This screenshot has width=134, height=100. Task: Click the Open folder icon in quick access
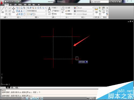pyautogui.click(x=8, y=2)
